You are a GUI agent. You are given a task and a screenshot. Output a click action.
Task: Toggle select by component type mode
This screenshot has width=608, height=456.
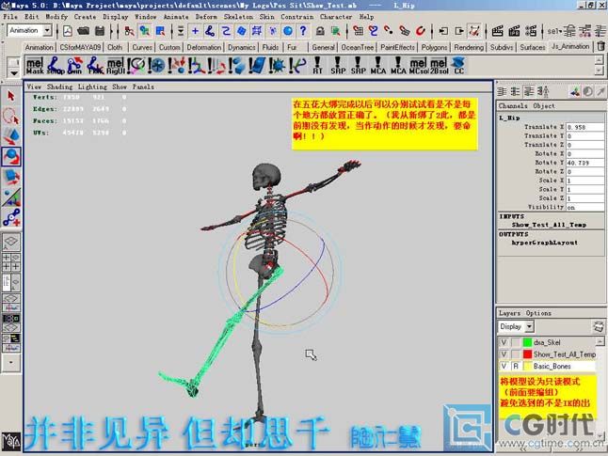[160, 31]
